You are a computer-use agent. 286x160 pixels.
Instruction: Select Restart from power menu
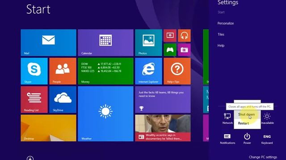tap(247, 124)
